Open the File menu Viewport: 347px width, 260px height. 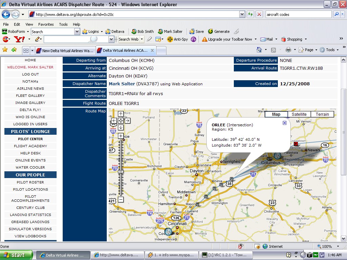(x=6, y=24)
